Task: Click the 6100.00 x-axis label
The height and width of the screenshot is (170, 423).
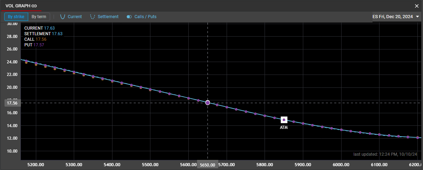Action: 379,164
